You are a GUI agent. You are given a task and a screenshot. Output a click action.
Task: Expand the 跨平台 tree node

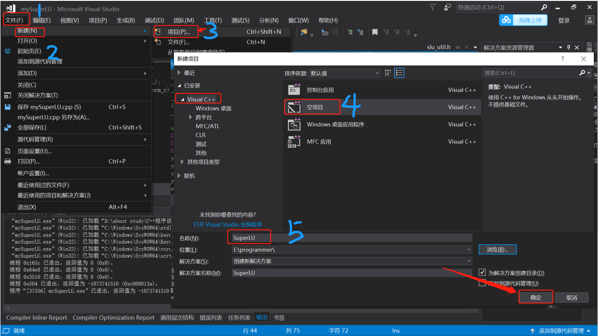191,118
